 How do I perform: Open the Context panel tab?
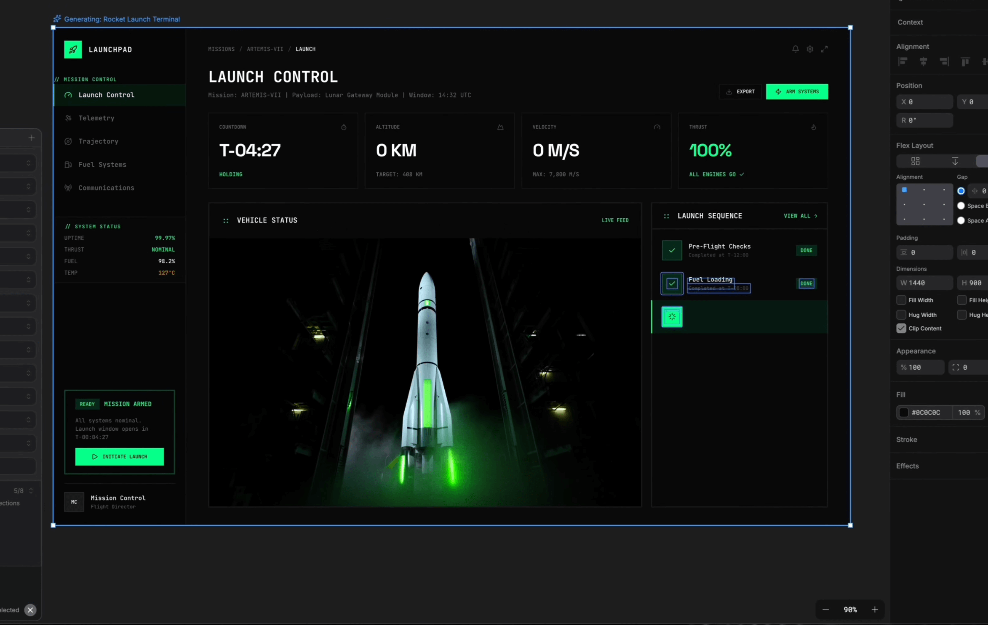point(910,22)
